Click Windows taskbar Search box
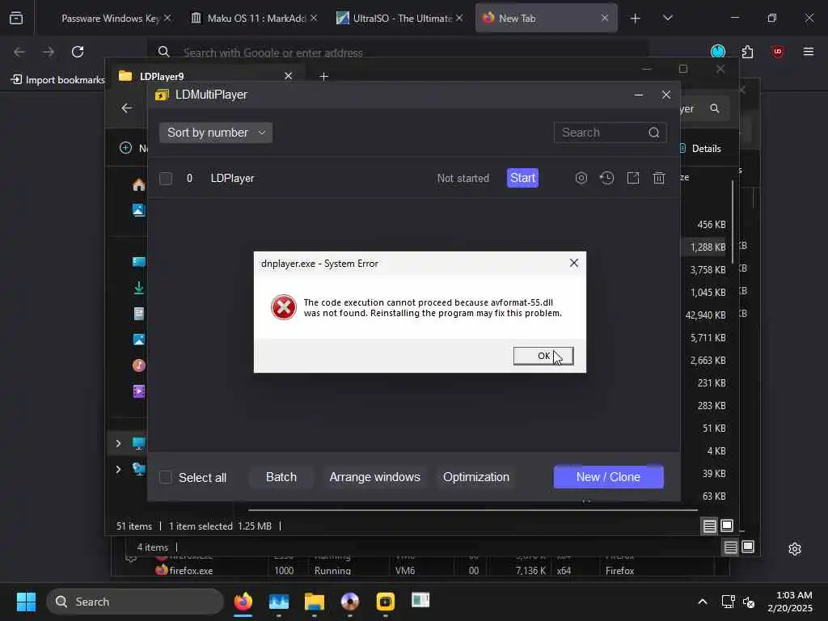 pyautogui.click(x=135, y=602)
